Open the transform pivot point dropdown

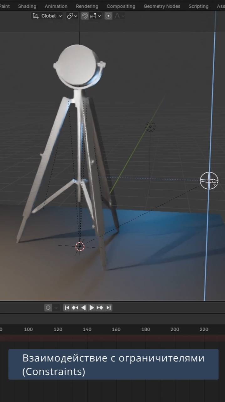pos(72,16)
